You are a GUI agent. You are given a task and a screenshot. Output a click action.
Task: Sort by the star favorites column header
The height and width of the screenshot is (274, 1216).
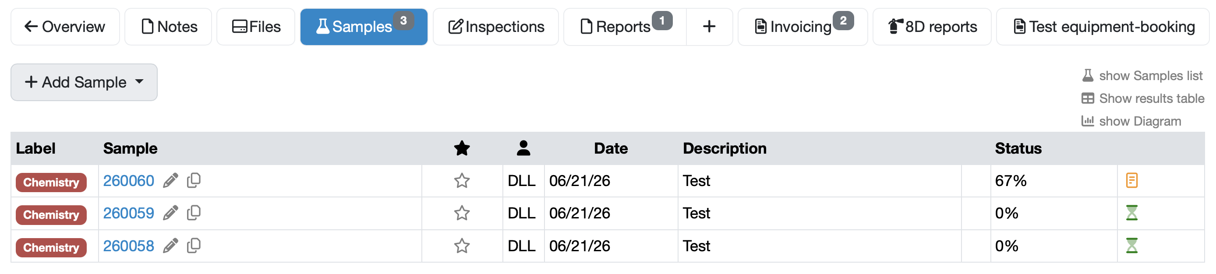click(462, 148)
